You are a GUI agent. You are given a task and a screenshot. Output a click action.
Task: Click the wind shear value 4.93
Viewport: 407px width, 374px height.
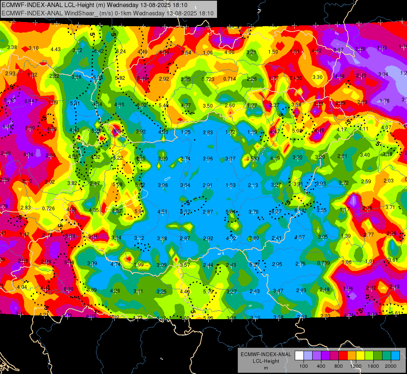coord(163,132)
